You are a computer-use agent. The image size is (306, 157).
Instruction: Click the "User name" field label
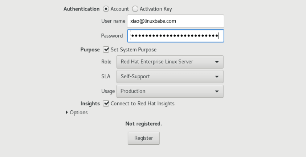click(x=113, y=21)
